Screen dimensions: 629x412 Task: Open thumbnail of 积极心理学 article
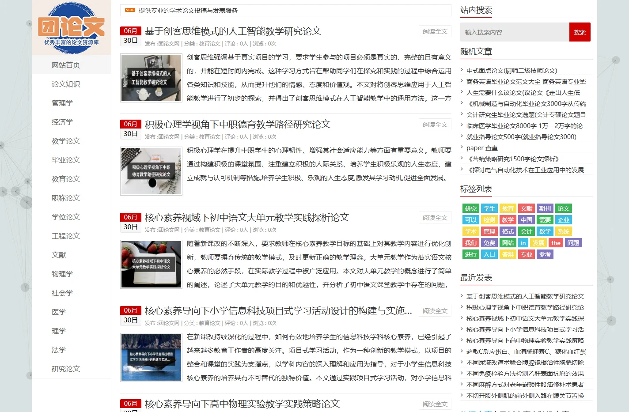(152, 171)
